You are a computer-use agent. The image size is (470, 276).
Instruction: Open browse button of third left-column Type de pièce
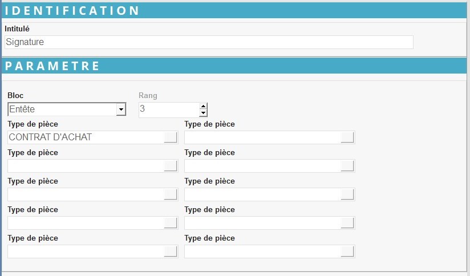point(171,194)
